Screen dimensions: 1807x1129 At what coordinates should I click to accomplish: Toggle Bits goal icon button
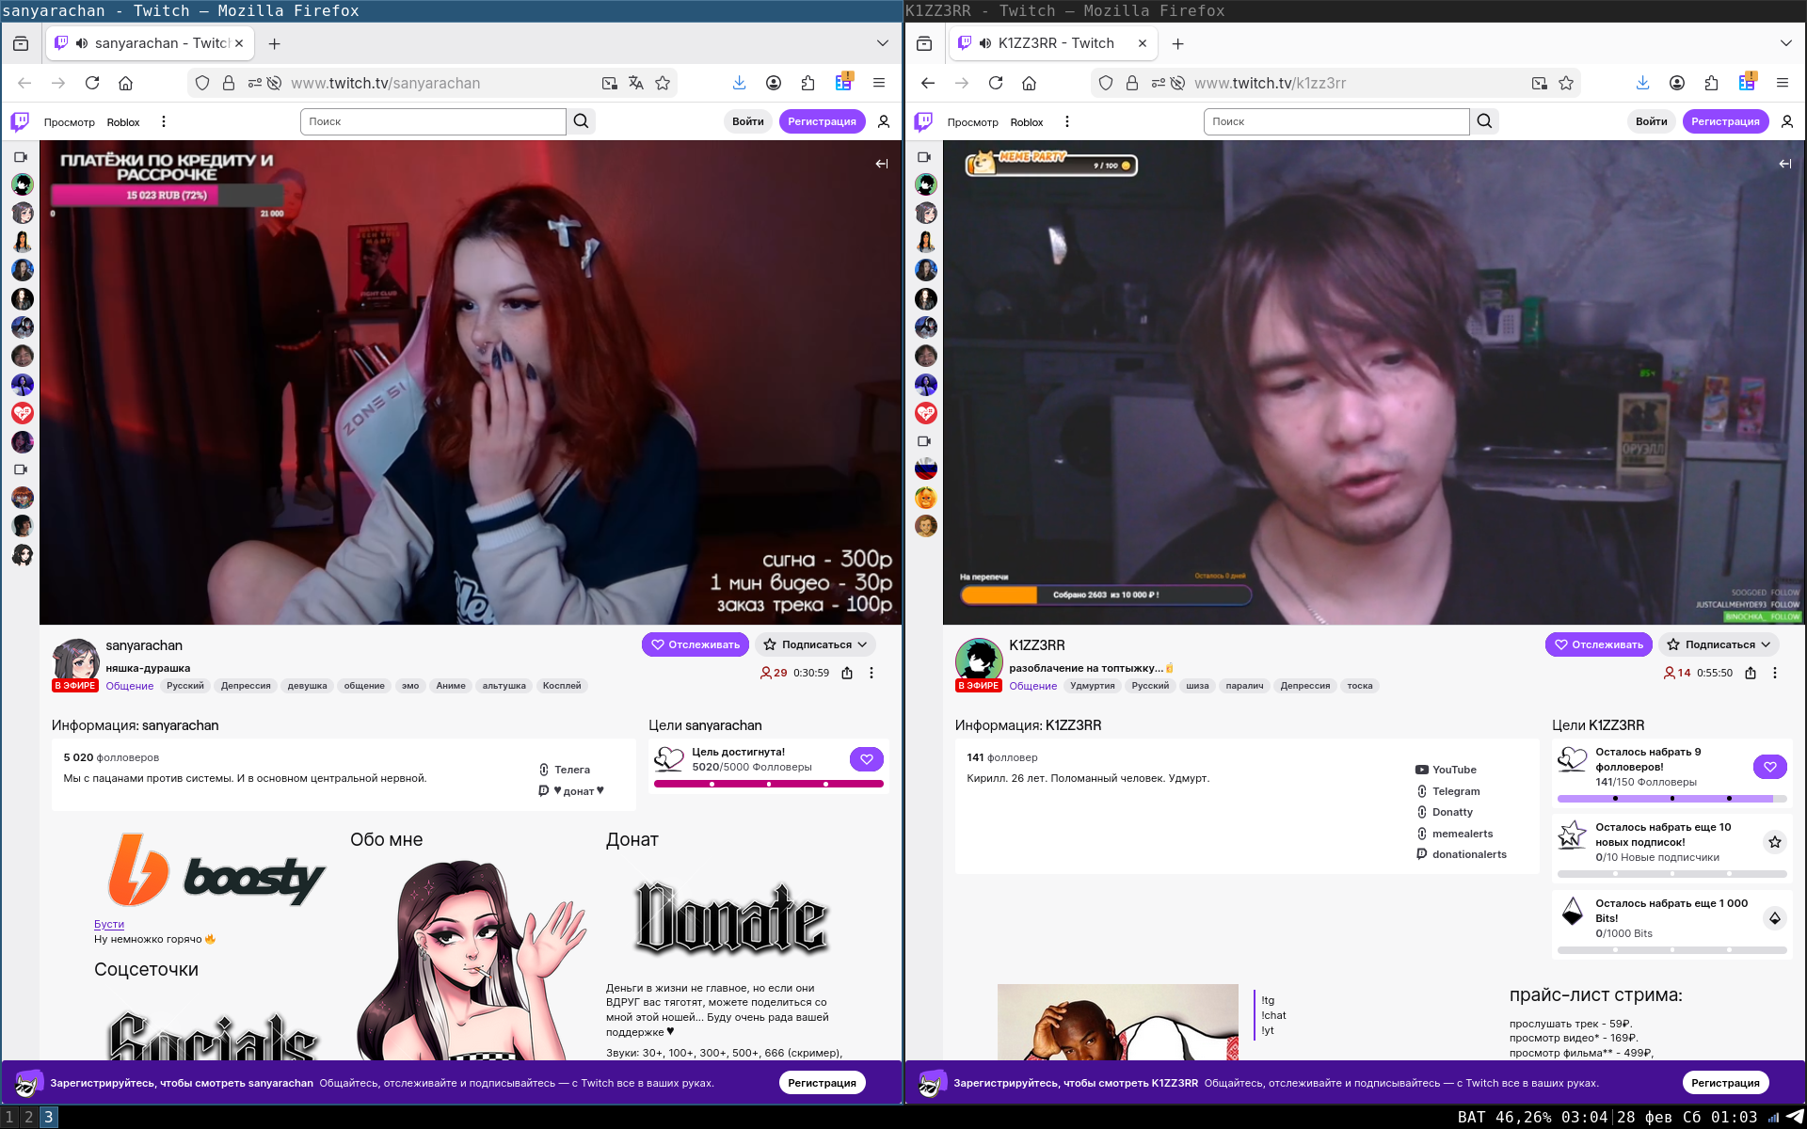pyautogui.click(x=1774, y=918)
